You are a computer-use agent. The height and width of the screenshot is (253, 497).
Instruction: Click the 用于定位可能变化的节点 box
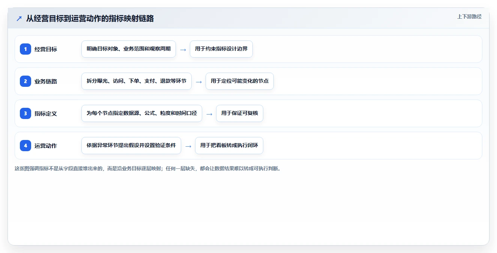(240, 81)
